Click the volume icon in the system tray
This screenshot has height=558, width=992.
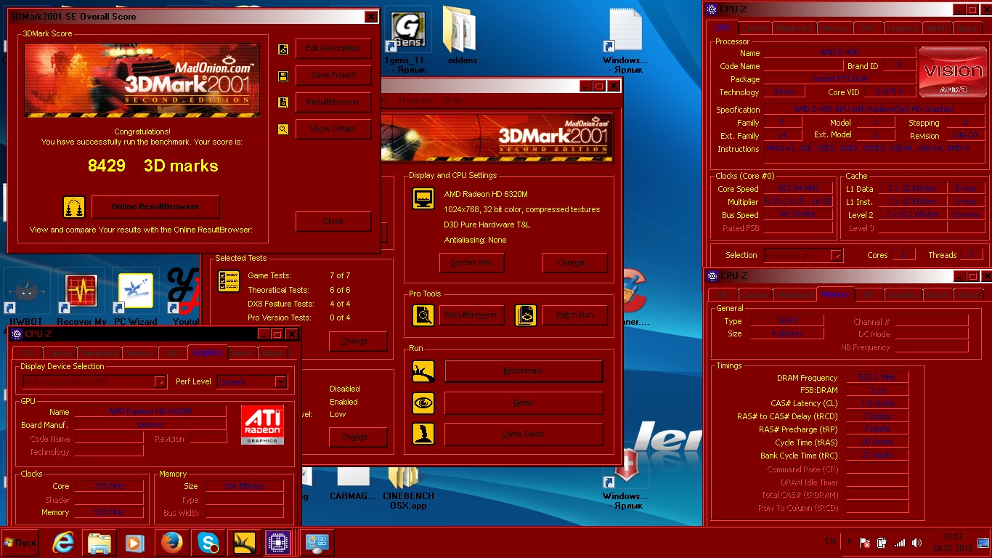click(x=918, y=543)
